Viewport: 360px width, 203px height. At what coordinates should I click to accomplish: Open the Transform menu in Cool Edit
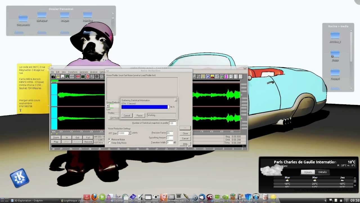tap(73, 72)
